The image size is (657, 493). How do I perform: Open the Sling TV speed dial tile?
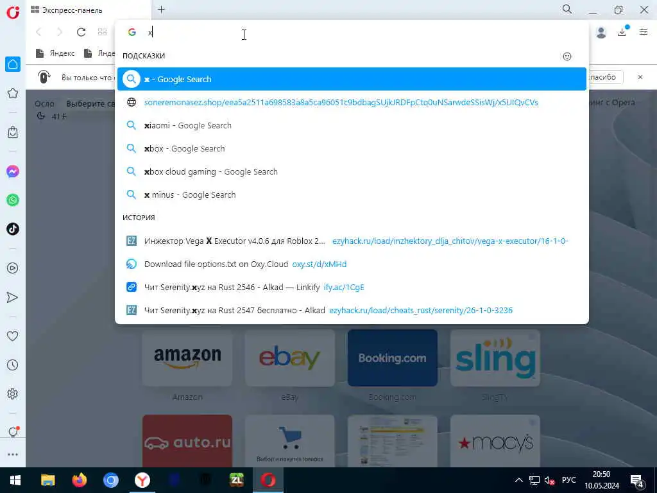(495, 358)
